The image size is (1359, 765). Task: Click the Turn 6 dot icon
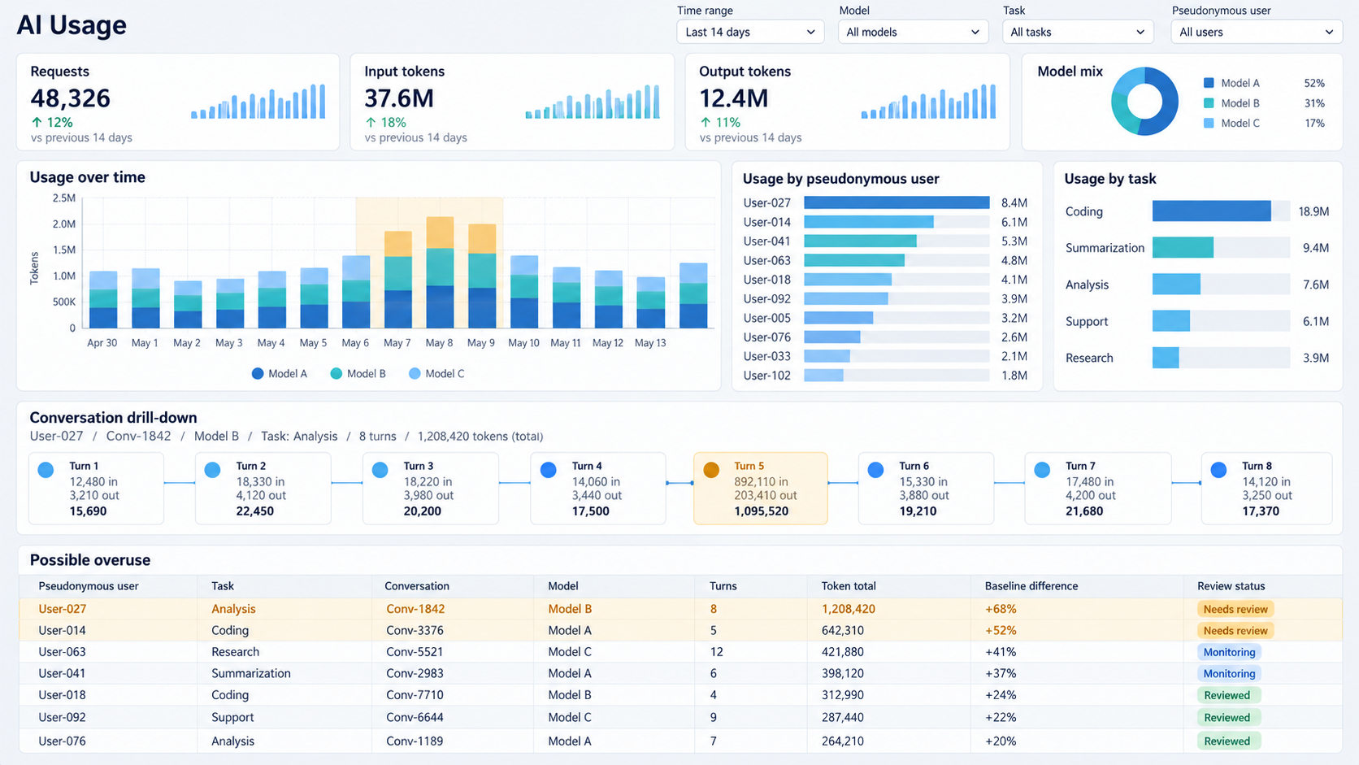click(x=875, y=470)
